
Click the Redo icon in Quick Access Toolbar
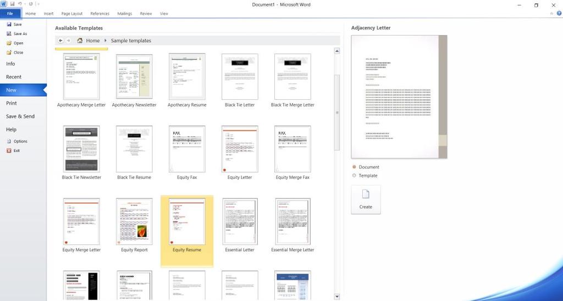pyautogui.click(x=31, y=4)
